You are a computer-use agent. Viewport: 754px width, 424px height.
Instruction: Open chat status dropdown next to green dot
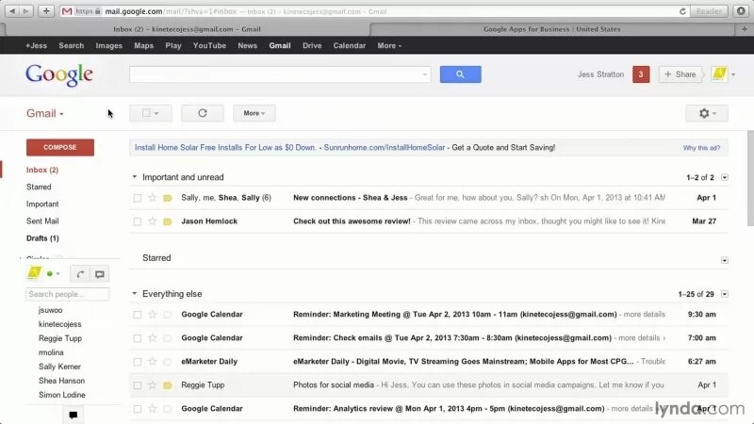tap(57, 274)
